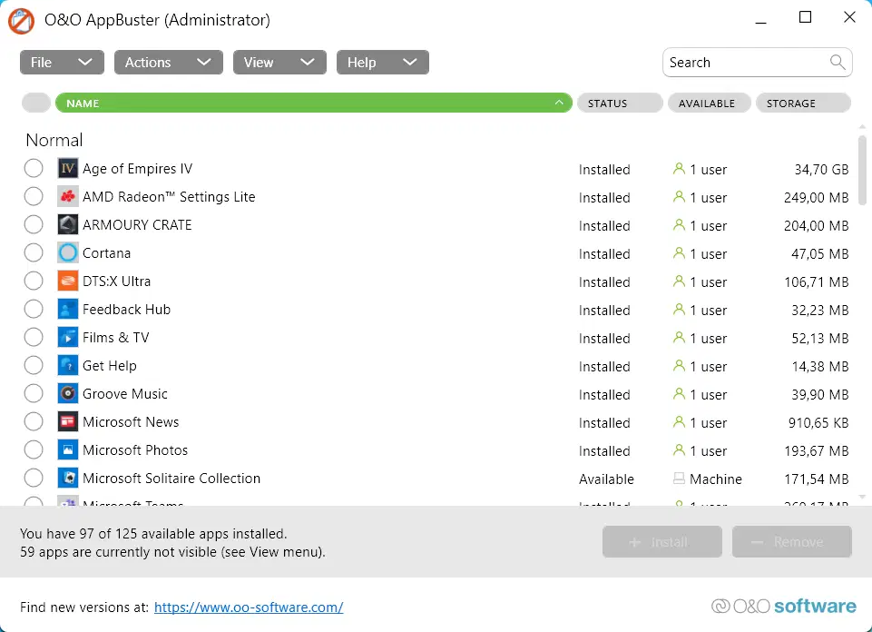Viewport: 872px width, 632px height.
Task: Toggle the select-all control beside the Name header
Action: 35,104
